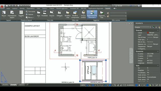Toggle the viewport lock icon in status bar
Image resolution: width=161 pixels, height=91 pixels.
(123, 85)
